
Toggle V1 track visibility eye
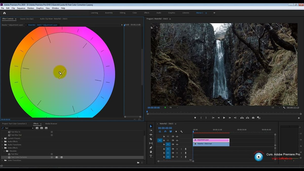pos(177,144)
